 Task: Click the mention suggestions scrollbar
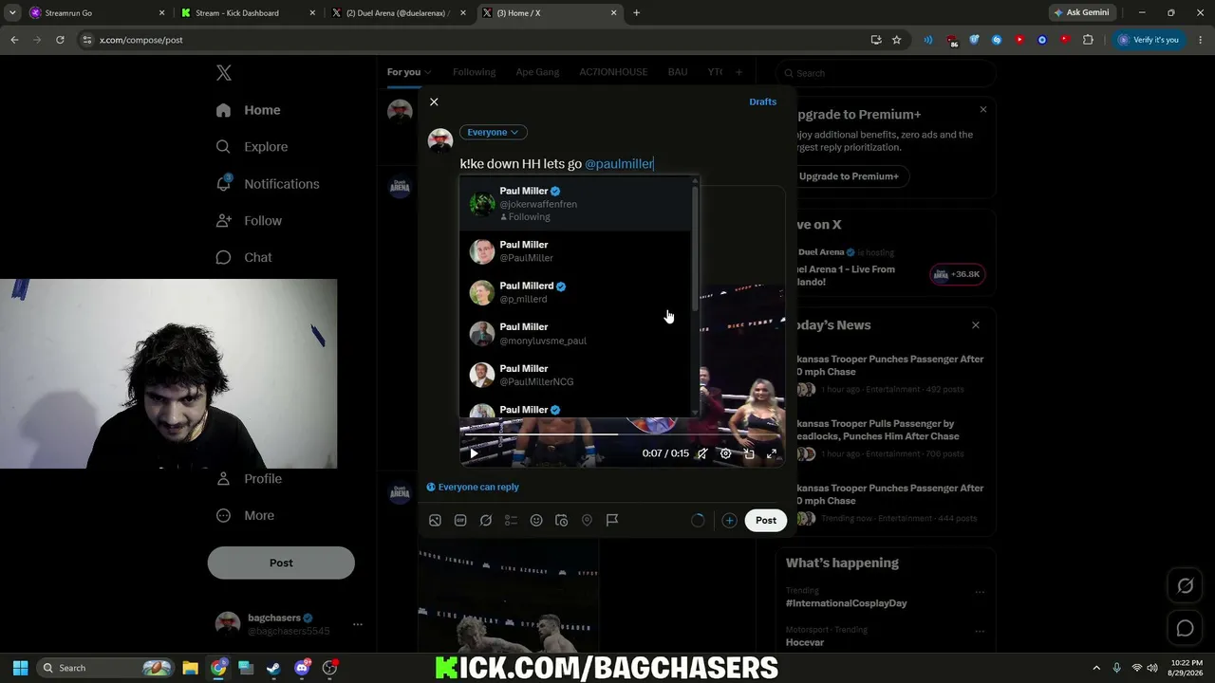(696, 247)
